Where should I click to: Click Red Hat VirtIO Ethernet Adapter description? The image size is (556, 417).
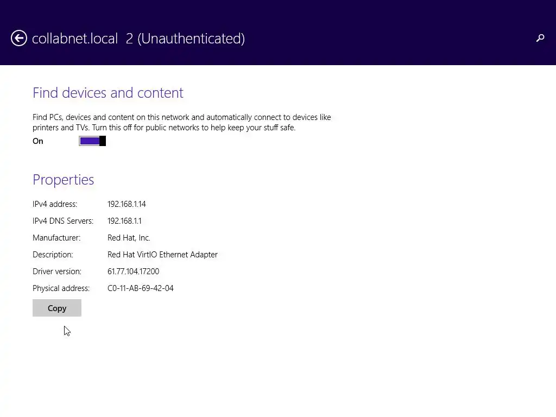click(162, 255)
